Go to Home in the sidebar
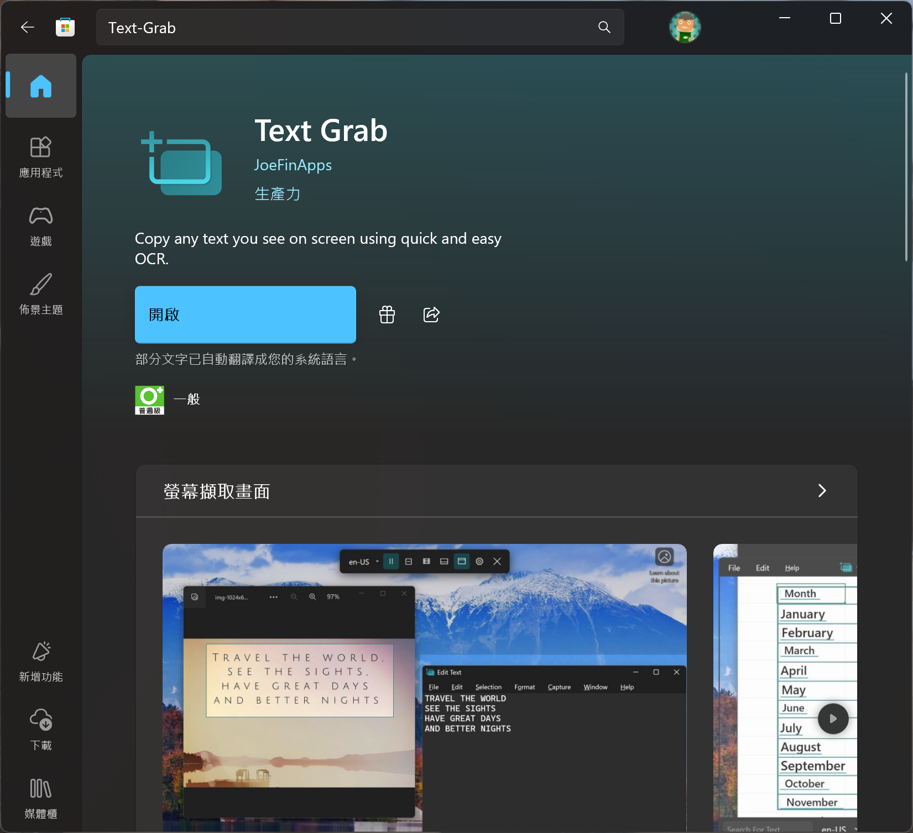This screenshot has height=833, width=913. [x=41, y=86]
